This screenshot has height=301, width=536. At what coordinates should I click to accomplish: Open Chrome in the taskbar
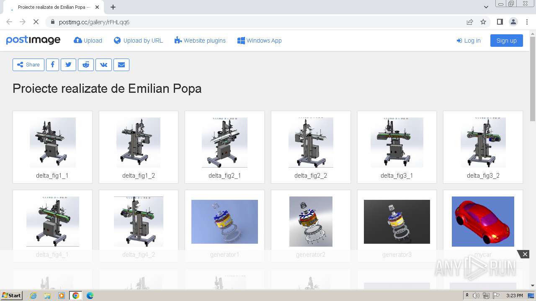click(76, 296)
